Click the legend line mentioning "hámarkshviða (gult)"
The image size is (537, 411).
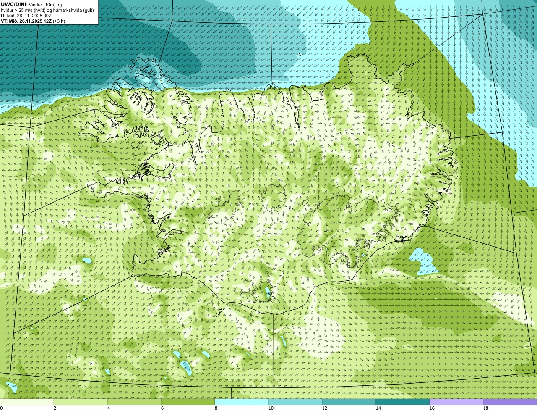pyautogui.click(x=47, y=10)
